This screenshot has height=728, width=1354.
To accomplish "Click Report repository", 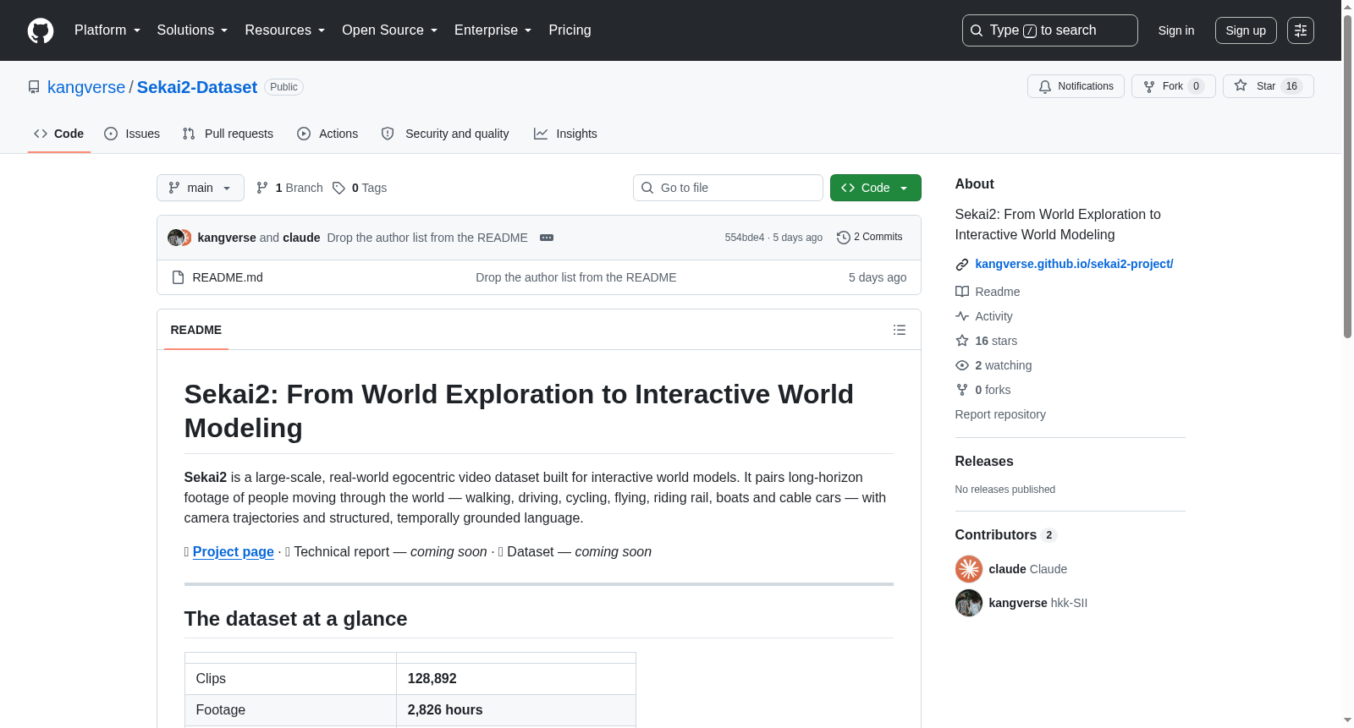I will pos(1000,414).
